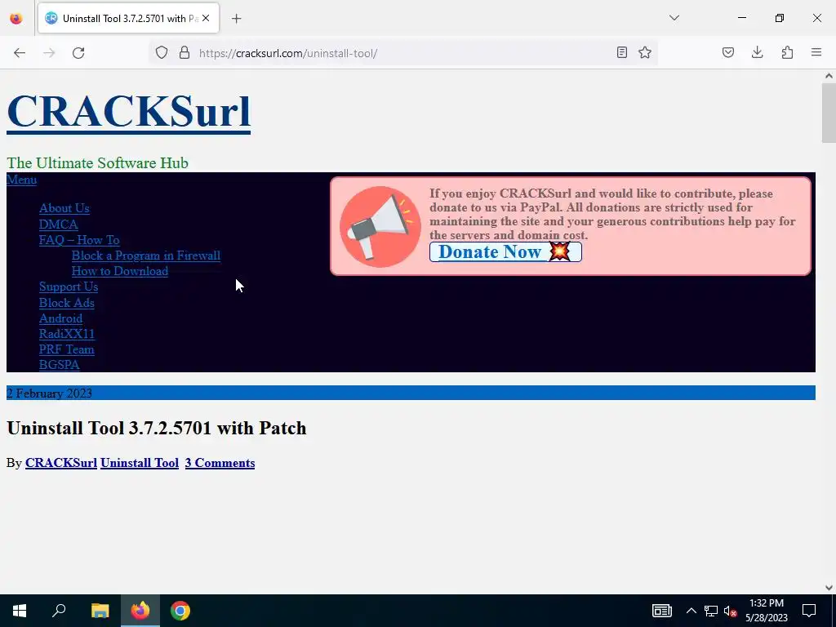This screenshot has height=627, width=836.
Task: Click the page's vertical scrollbar thumb
Action: point(829,113)
